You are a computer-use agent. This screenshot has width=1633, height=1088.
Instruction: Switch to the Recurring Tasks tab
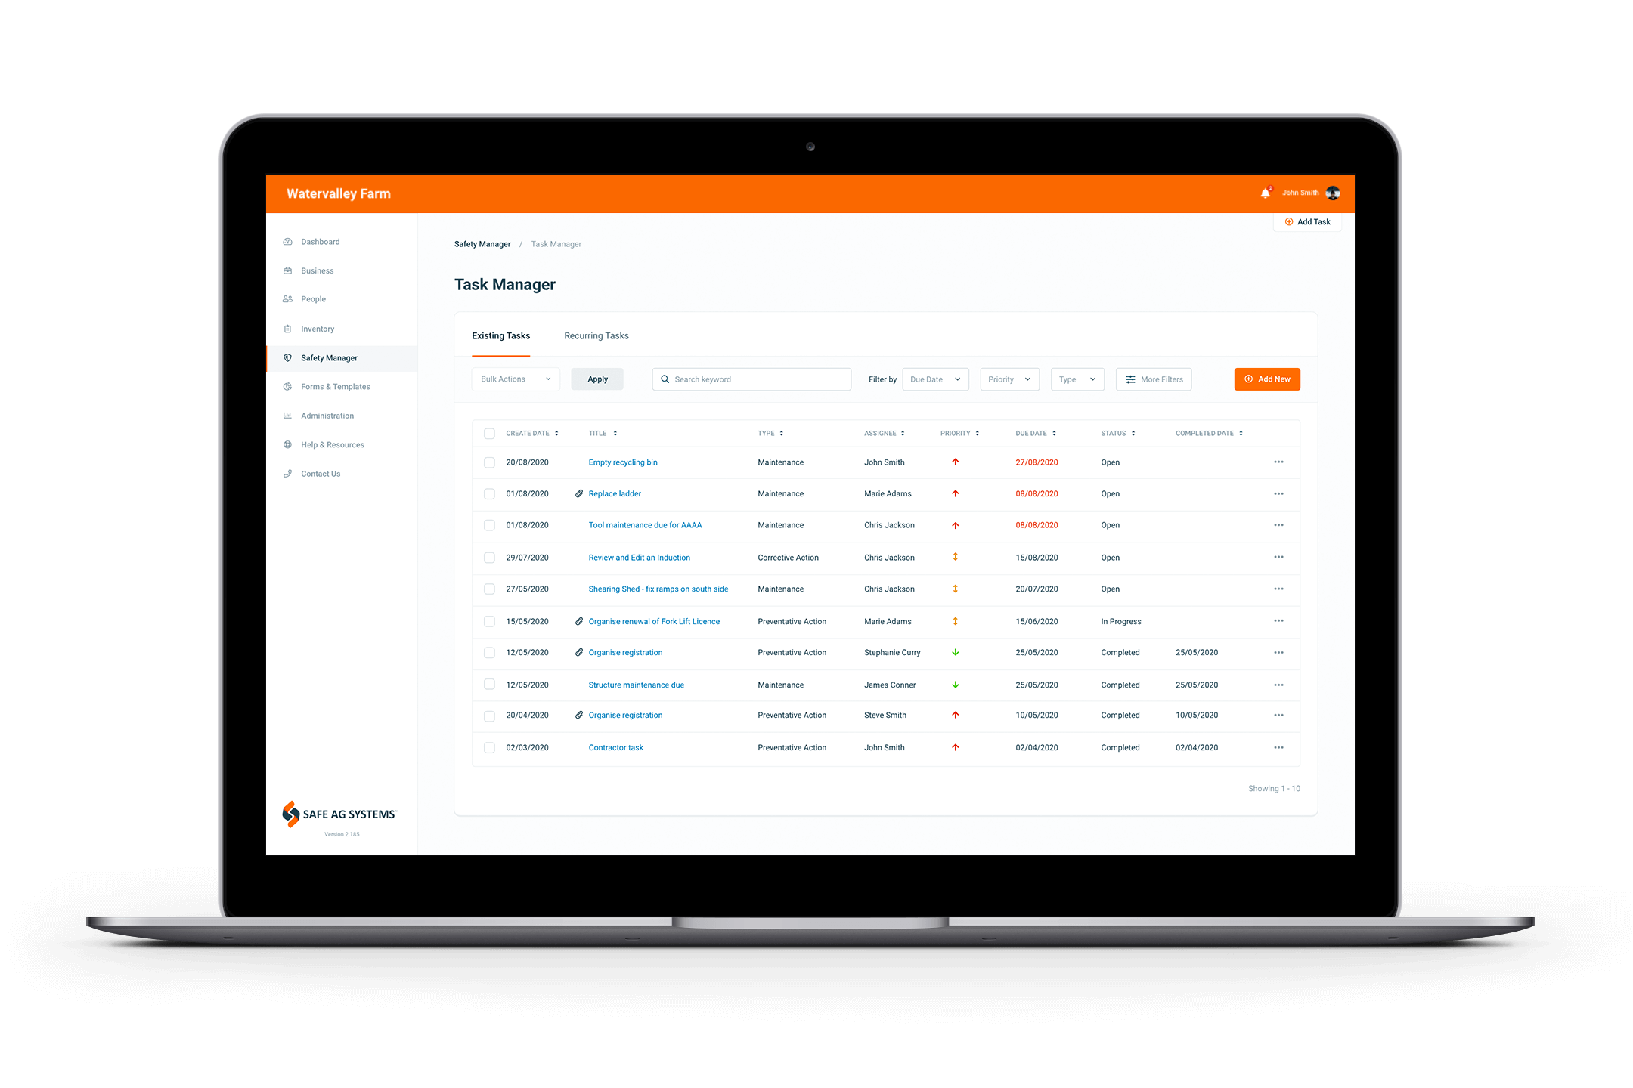[x=596, y=335]
